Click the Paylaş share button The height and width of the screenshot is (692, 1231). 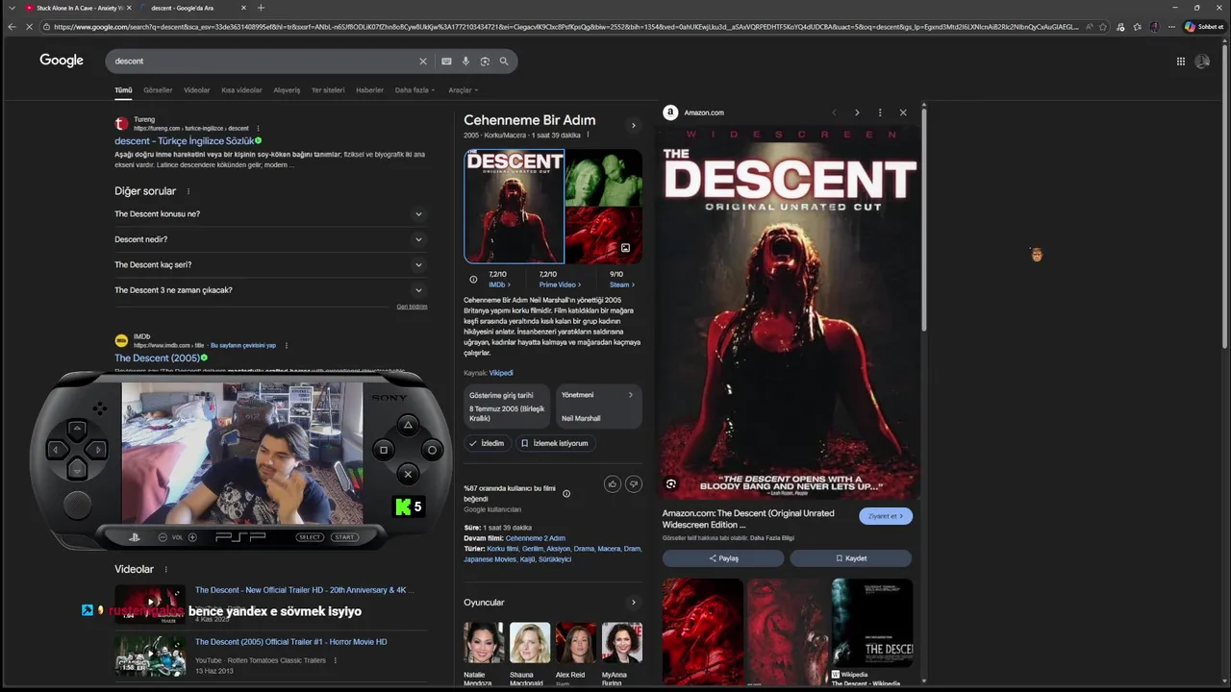pyautogui.click(x=723, y=558)
